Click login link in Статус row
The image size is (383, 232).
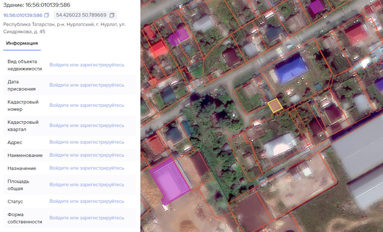coord(87,201)
